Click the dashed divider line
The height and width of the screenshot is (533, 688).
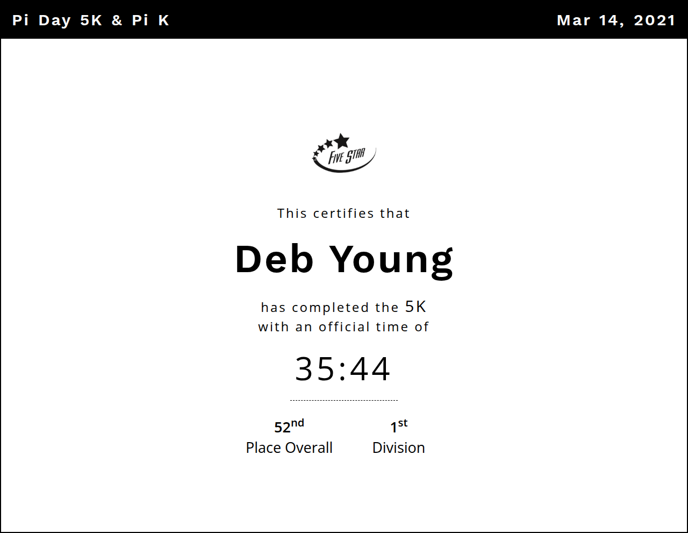[x=343, y=400]
